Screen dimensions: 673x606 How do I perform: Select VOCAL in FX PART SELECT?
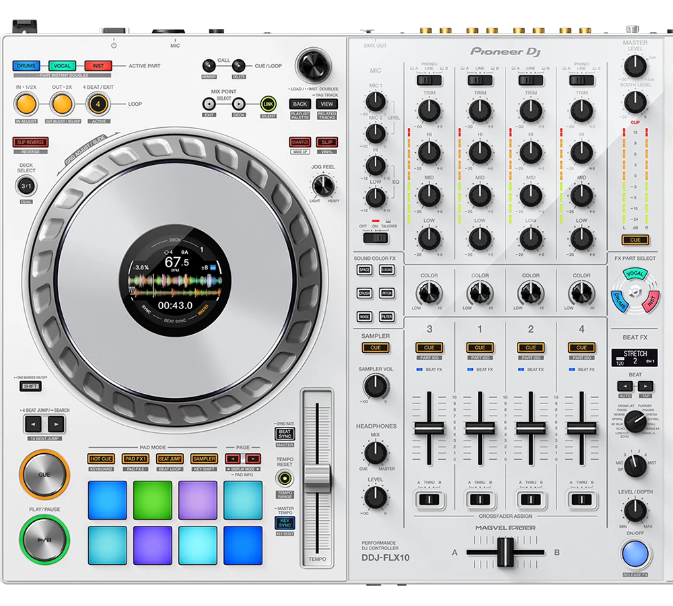pyautogui.click(x=635, y=274)
